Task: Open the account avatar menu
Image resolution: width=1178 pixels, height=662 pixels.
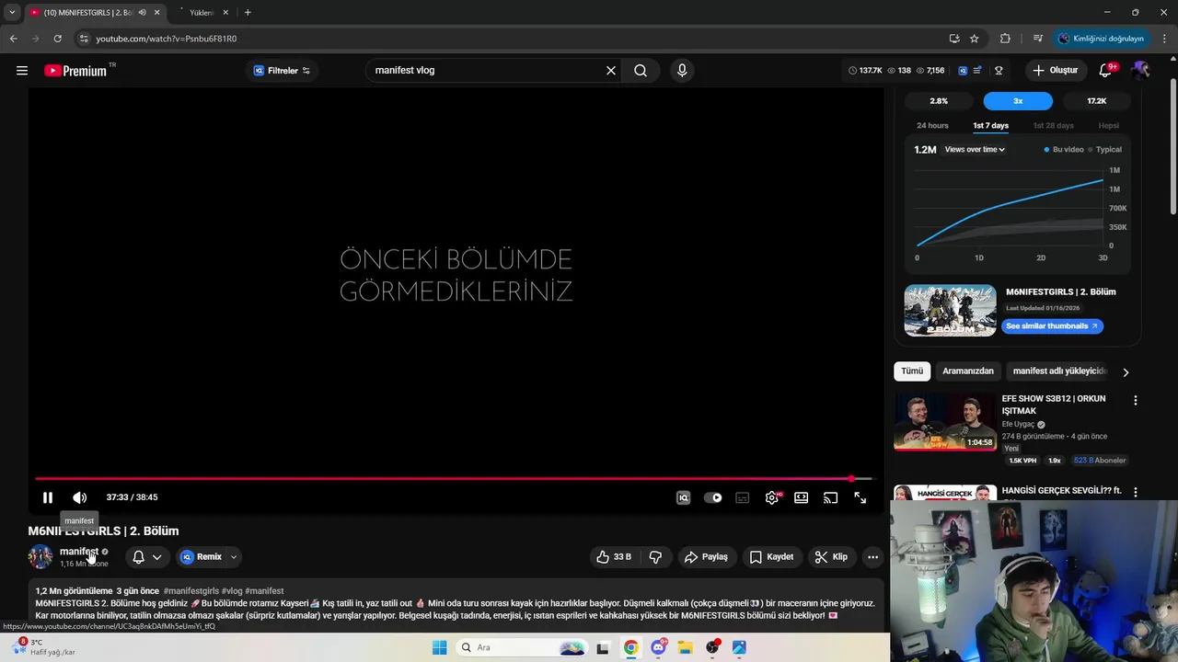Action: [1141, 71]
